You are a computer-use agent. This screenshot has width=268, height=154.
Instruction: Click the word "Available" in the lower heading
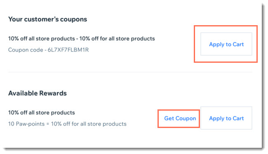click(23, 93)
